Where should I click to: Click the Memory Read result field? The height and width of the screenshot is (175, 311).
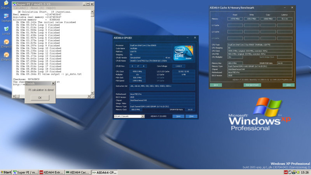(235, 19)
